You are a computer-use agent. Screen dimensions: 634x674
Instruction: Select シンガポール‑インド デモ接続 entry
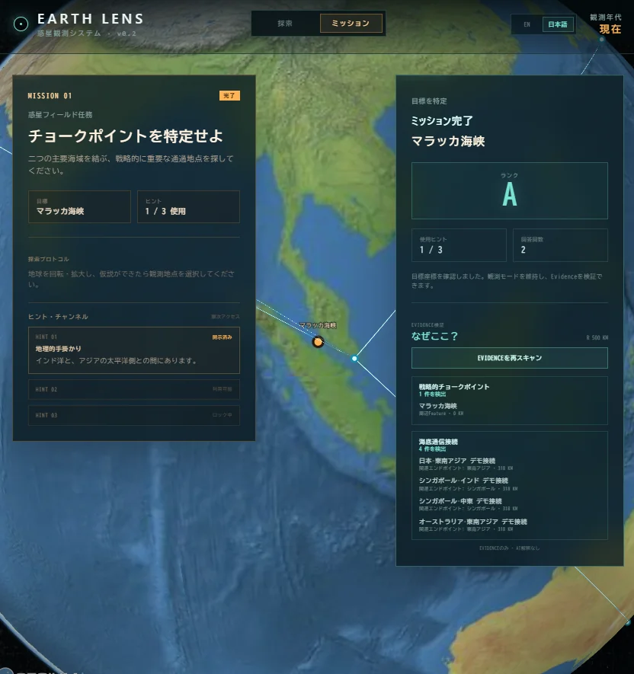tap(468, 484)
